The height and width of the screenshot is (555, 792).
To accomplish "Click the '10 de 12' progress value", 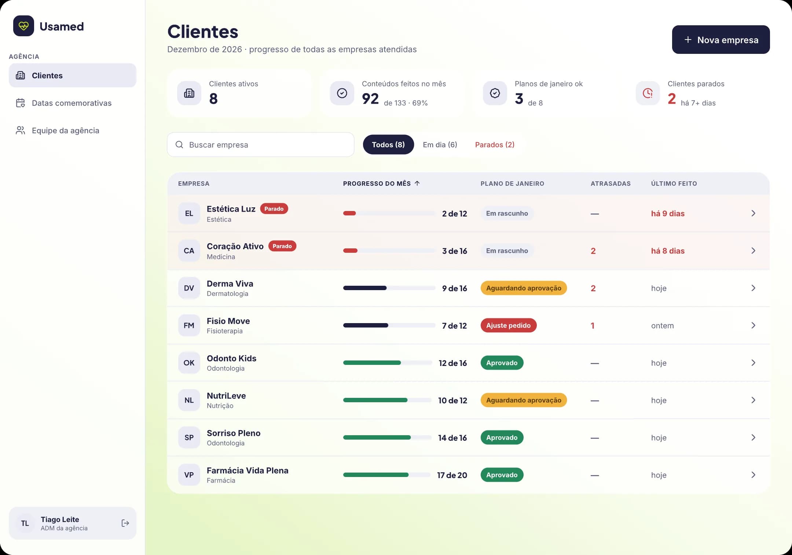I will [452, 400].
